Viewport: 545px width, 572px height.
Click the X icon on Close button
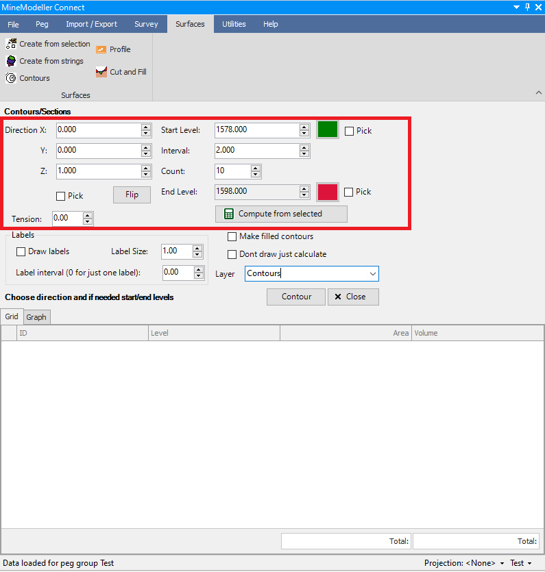tap(337, 297)
